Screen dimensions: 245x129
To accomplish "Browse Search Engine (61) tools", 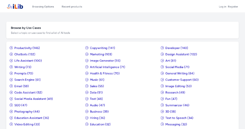I will pyautogui.click(x=27, y=80).
